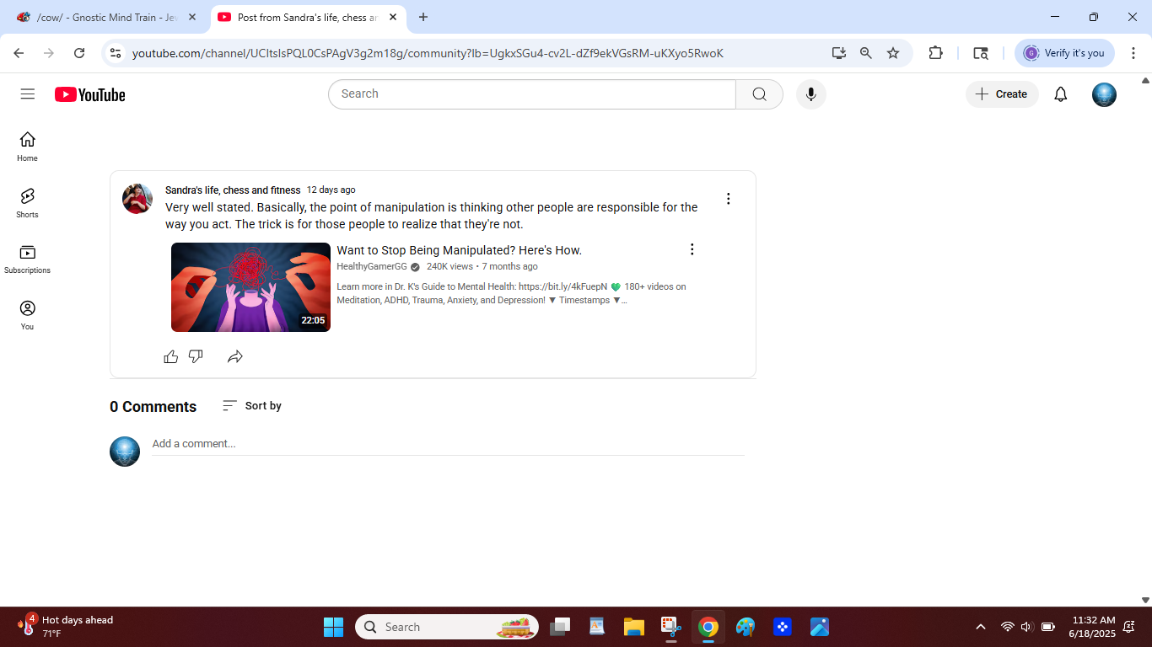Like the community post

coord(171,356)
